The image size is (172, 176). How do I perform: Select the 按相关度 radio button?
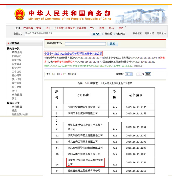point(114,34)
